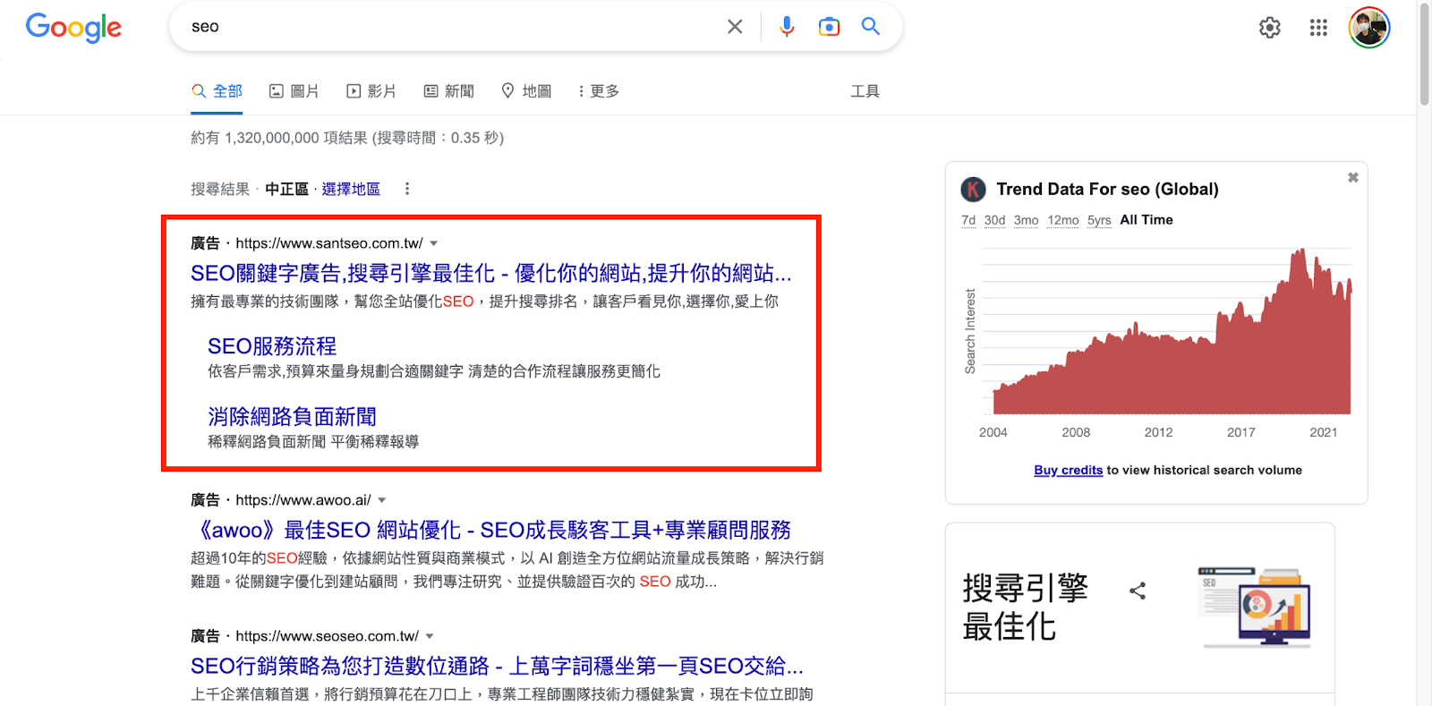Open the 工具 options
The image size is (1432, 706).
tap(865, 91)
